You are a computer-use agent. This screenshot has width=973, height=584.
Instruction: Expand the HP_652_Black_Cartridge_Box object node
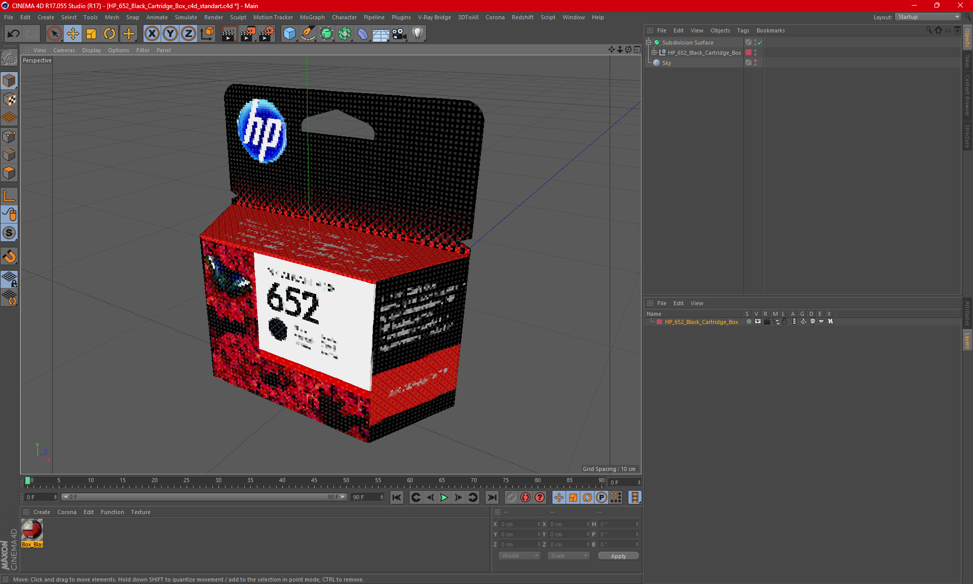(x=654, y=53)
